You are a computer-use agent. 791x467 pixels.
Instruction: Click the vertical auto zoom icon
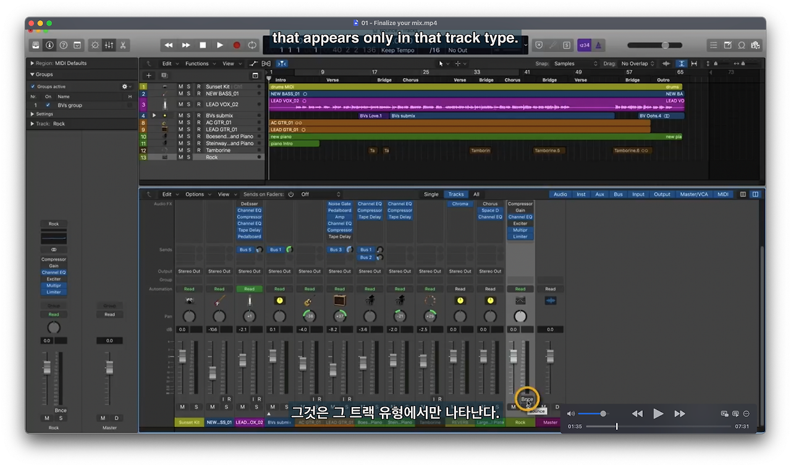pyautogui.click(x=681, y=64)
